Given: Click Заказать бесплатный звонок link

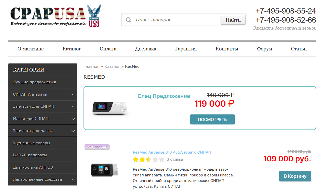Looking at the screenshot, I should point(284,28).
